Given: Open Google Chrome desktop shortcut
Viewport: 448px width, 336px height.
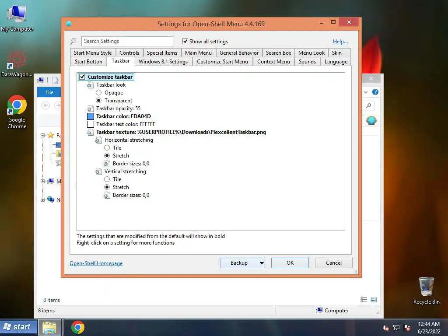Looking at the screenshot, I should pyautogui.click(x=17, y=112).
